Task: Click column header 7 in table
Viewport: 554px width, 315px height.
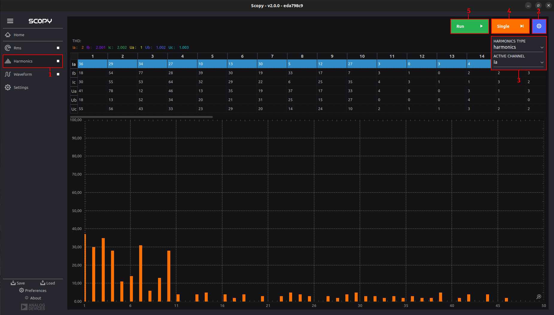Action: tap(272, 56)
